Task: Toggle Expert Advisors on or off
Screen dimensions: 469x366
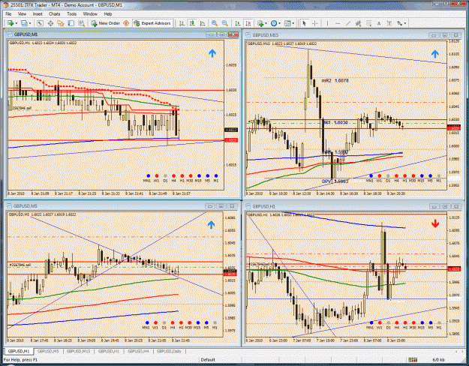Action: point(152,23)
